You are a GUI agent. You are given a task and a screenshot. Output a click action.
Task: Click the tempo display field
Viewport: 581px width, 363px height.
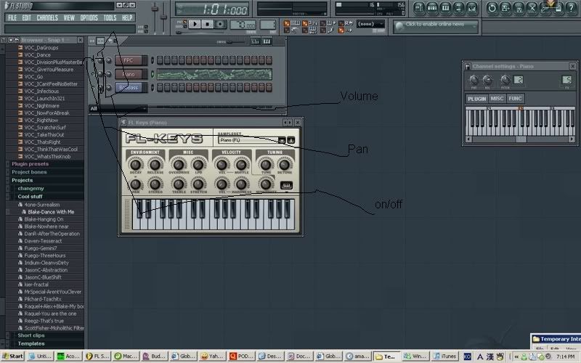243,25
